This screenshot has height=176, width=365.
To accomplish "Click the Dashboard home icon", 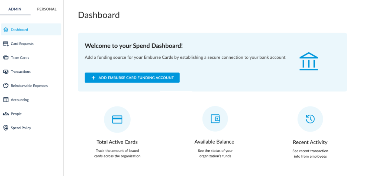I will (x=6, y=30).
